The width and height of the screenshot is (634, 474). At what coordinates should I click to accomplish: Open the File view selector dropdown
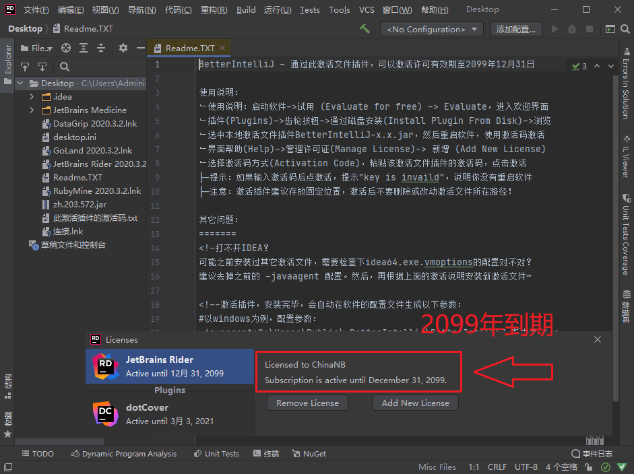[37, 48]
